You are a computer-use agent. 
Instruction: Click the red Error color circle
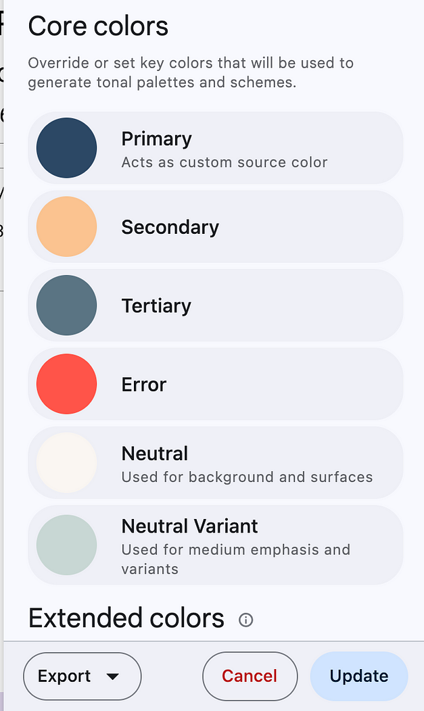click(x=66, y=384)
